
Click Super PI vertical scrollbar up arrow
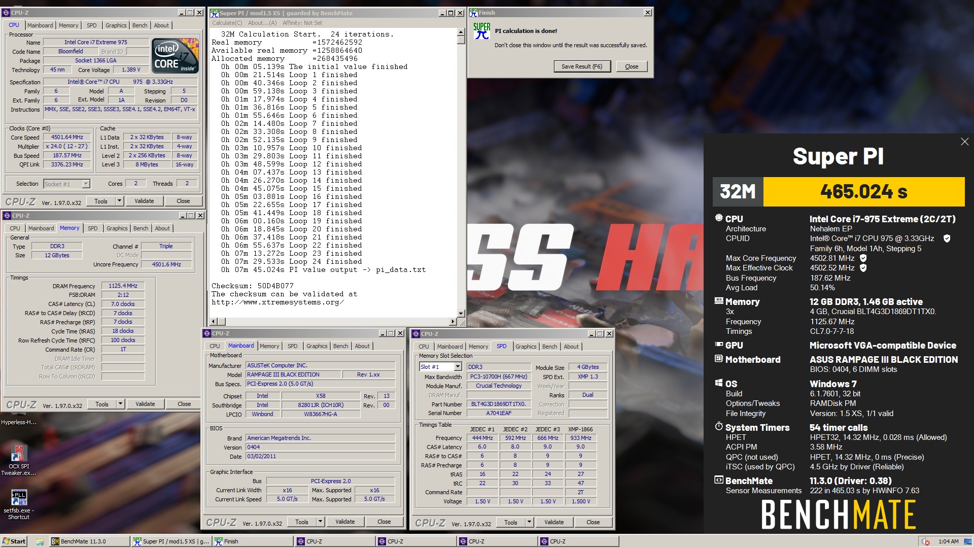pyautogui.click(x=461, y=32)
